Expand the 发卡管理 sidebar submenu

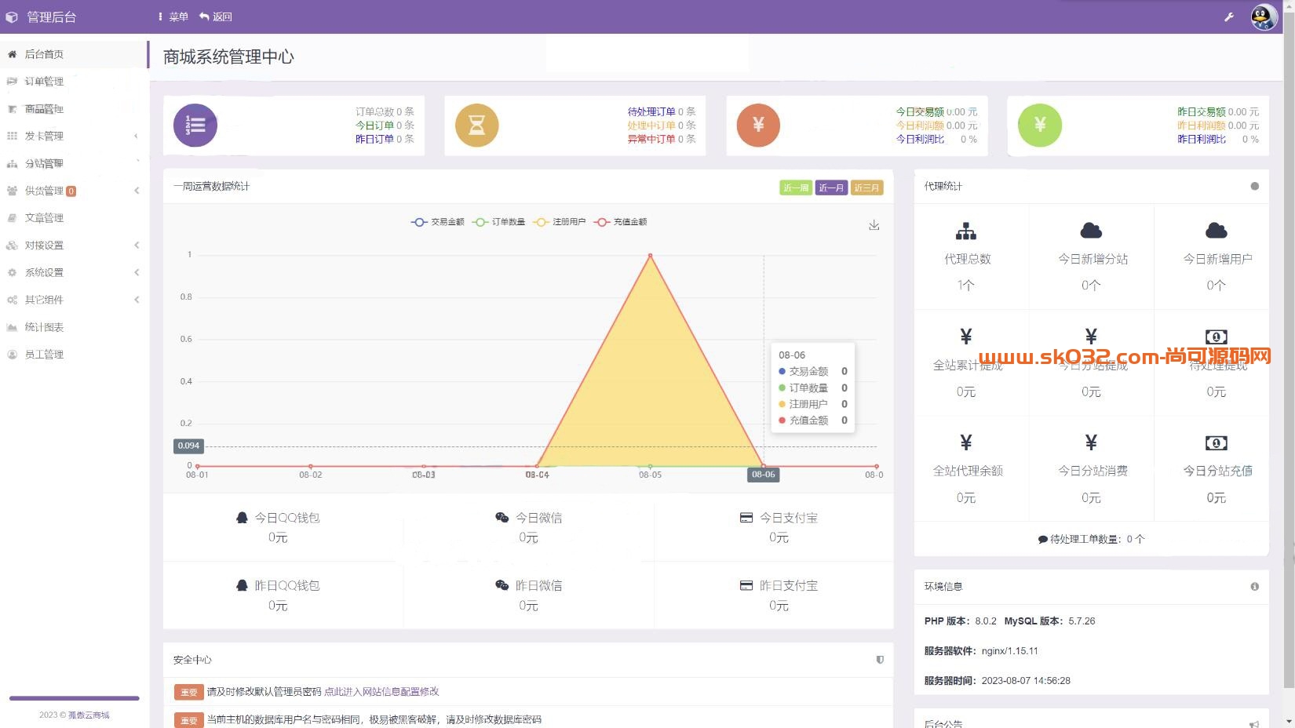[x=75, y=136]
